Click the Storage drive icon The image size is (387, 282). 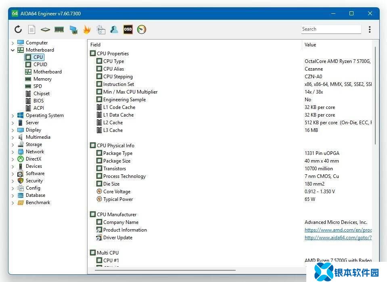pos(21,144)
